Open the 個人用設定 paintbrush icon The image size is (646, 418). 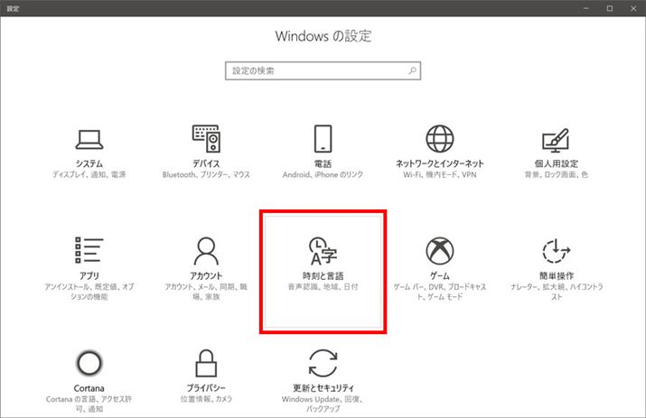(x=556, y=140)
